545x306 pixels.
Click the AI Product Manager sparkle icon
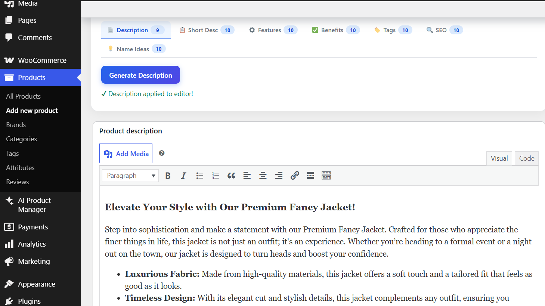[x=9, y=200]
